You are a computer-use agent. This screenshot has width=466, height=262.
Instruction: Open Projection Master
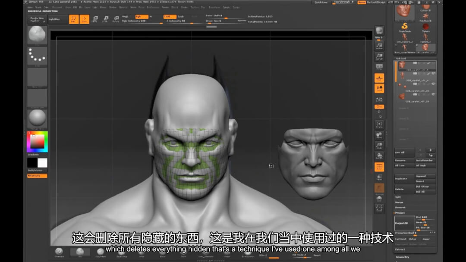37,19
